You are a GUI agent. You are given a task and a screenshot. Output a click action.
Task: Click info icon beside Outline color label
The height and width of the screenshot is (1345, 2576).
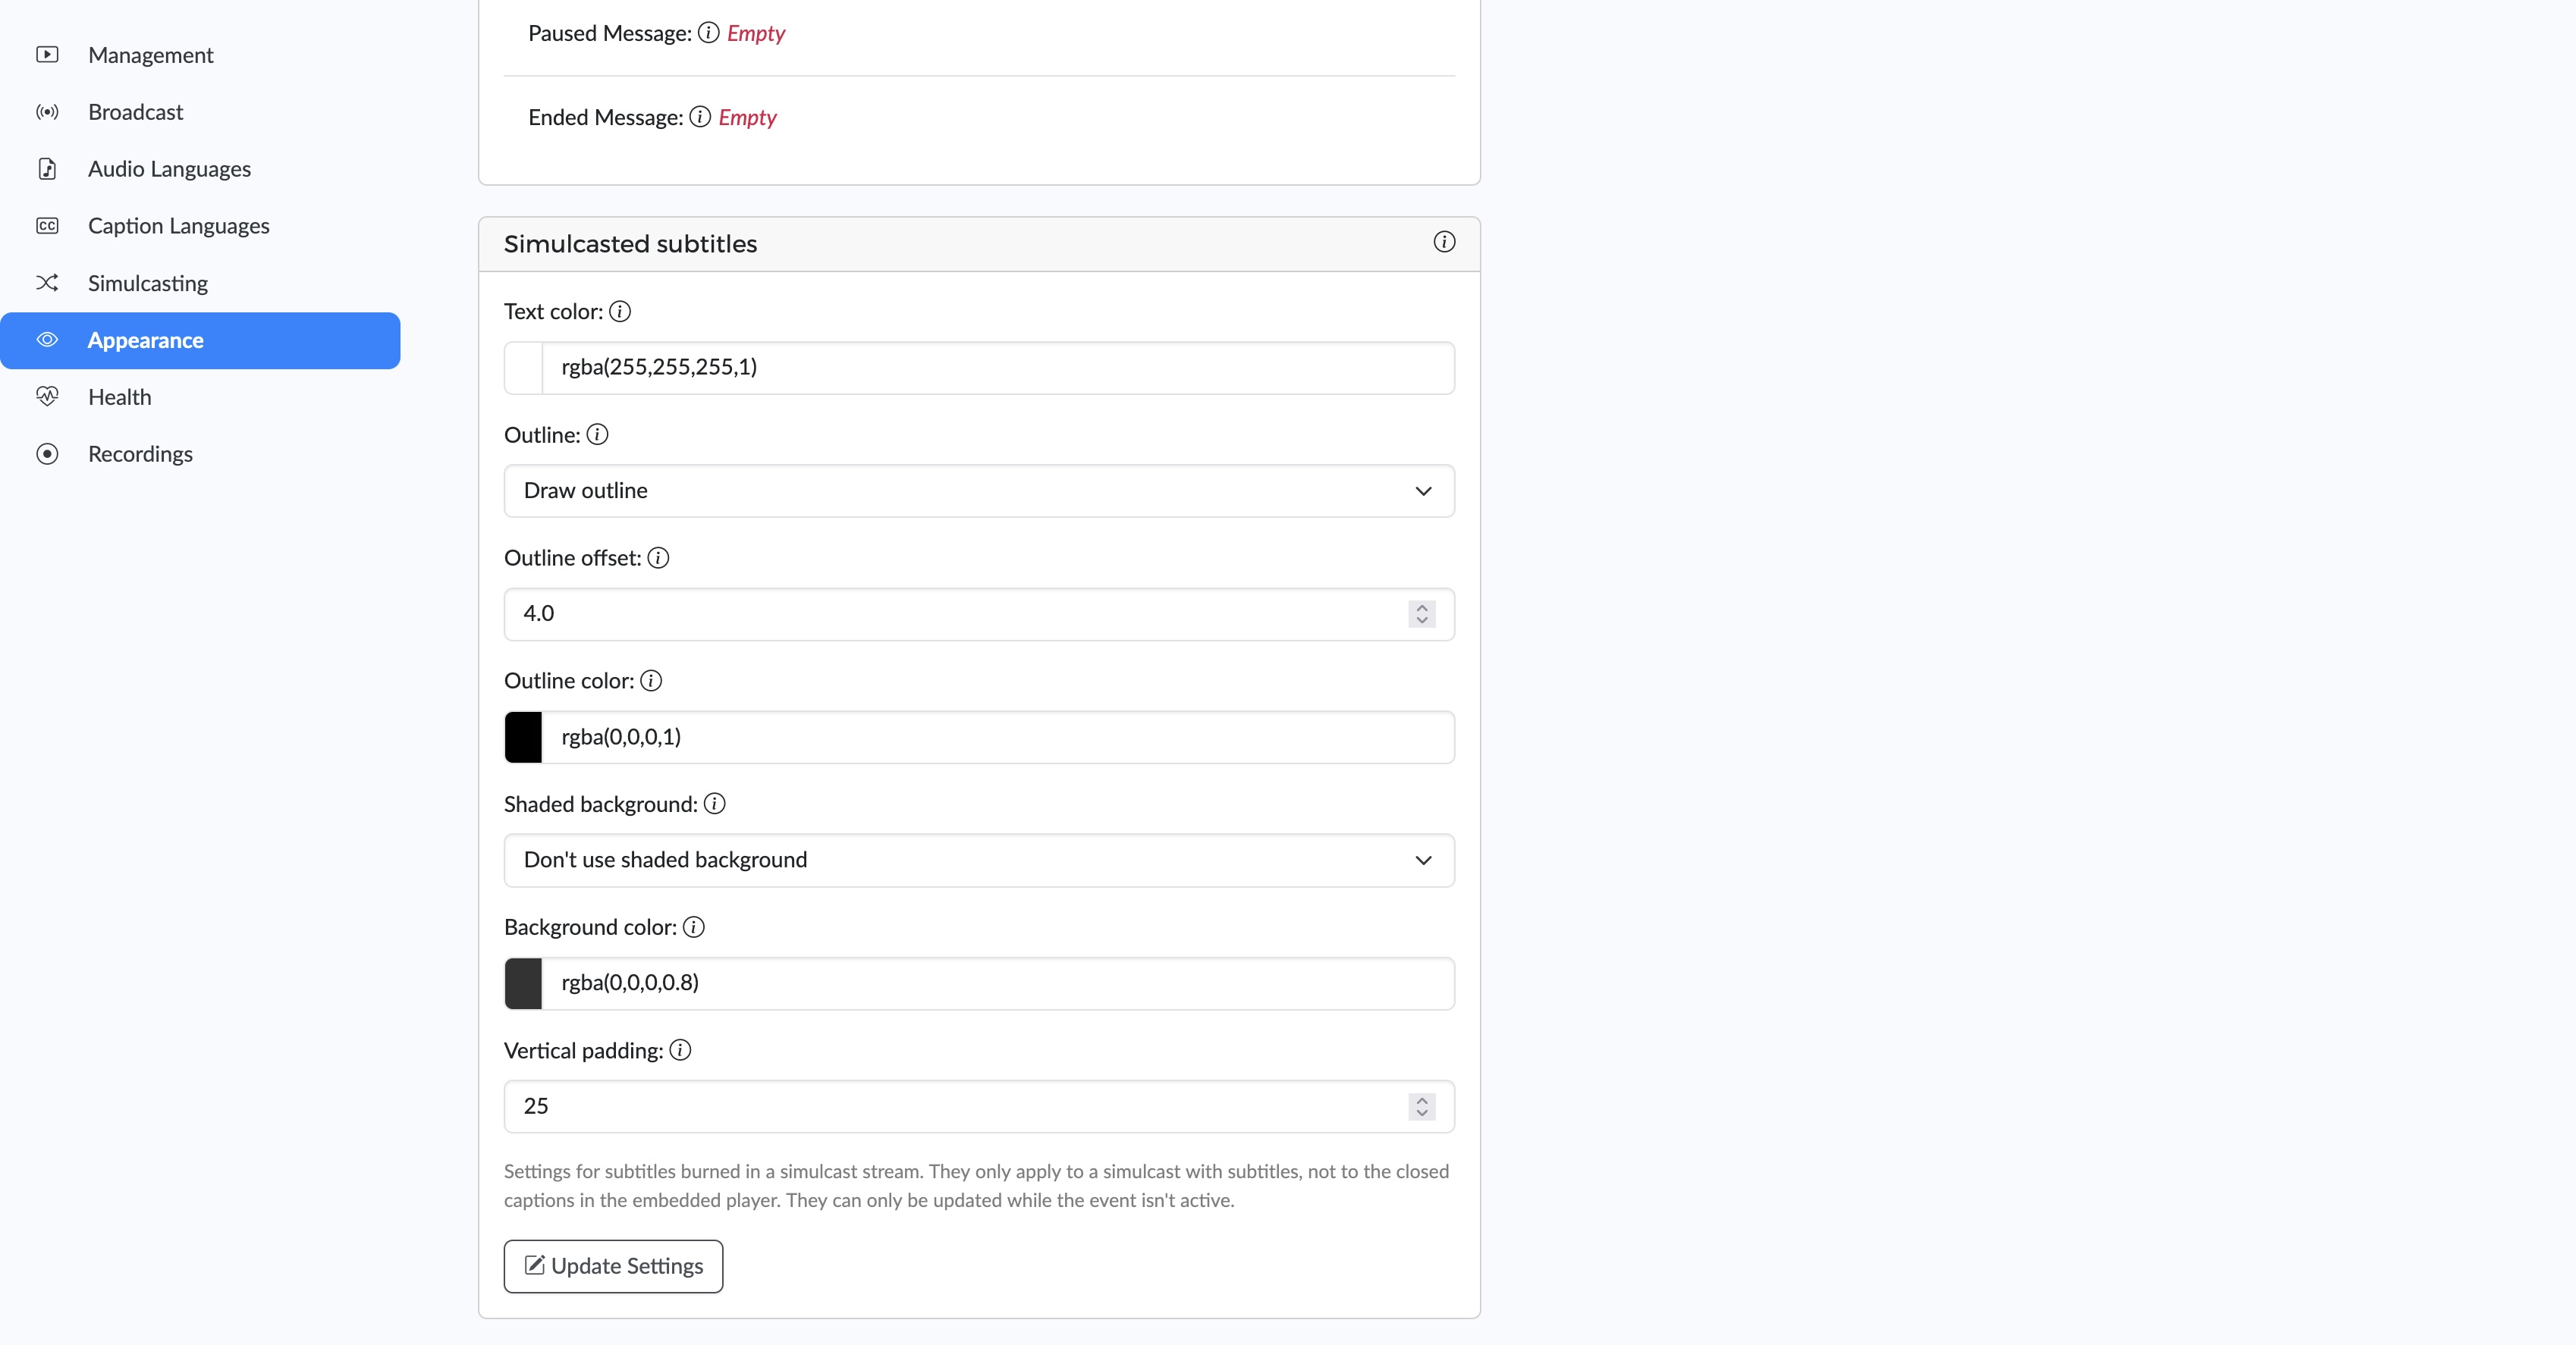651,681
